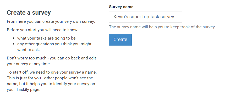This screenshot has height=105, width=230.
Task: Place cursor on 'Kevin's' in name field
Action: tap(121, 17)
